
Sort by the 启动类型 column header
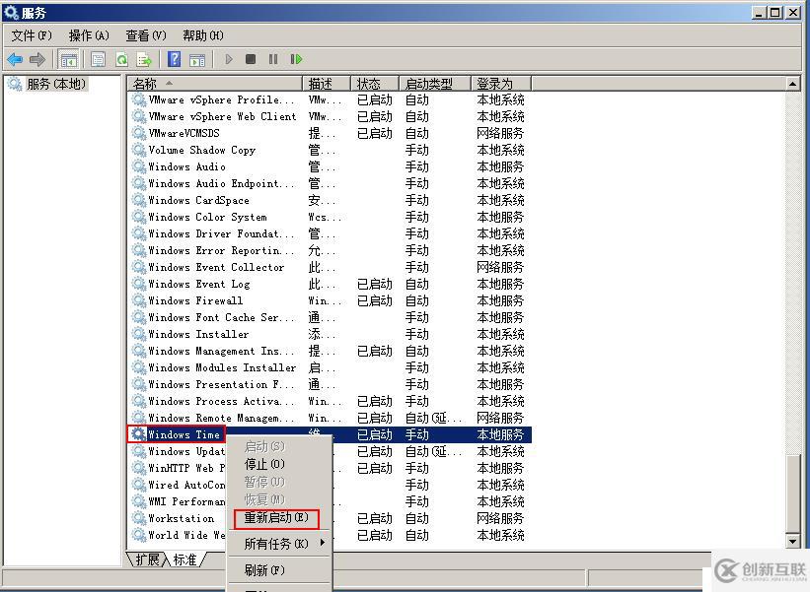click(435, 84)
